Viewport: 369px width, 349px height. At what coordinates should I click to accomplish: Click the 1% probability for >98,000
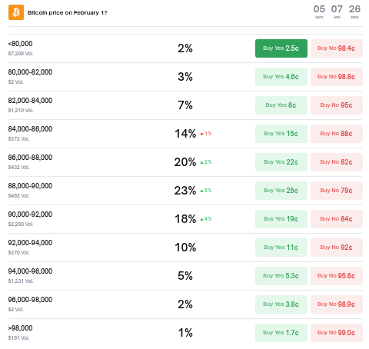tap(185, 333)
